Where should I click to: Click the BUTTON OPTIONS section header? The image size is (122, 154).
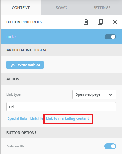pos(61,133)
